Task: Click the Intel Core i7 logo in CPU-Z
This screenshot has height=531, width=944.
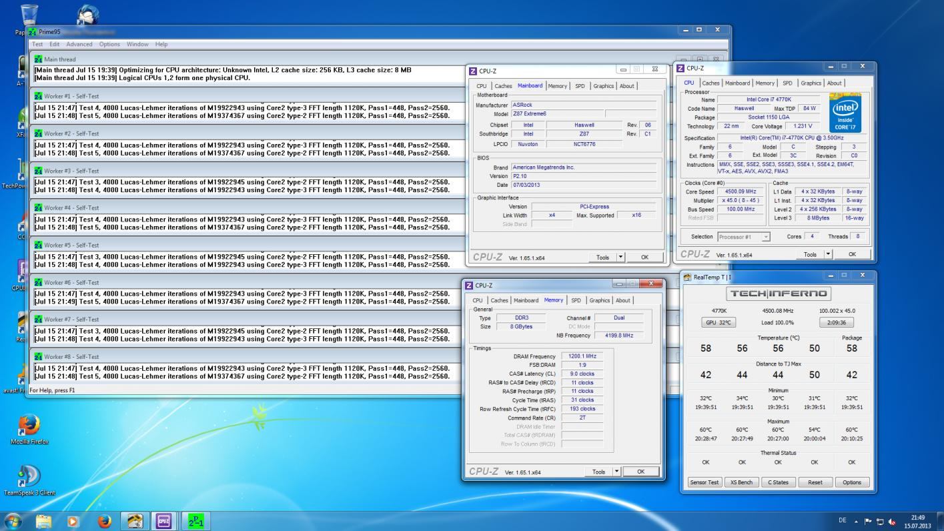Action: click(x=847, y=112)
